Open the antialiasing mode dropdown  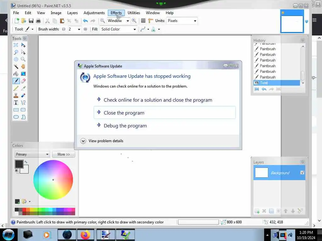coord(148,29)
